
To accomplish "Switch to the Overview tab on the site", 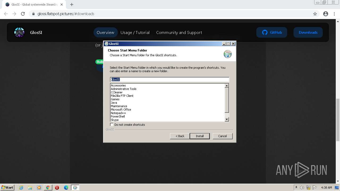I will (x=105, y=32).
